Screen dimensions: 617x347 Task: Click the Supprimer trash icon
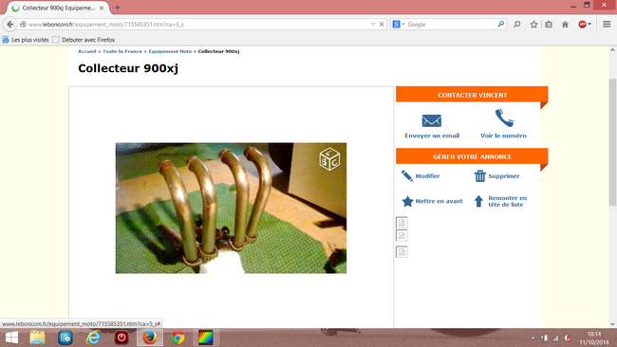coord(480,176)
